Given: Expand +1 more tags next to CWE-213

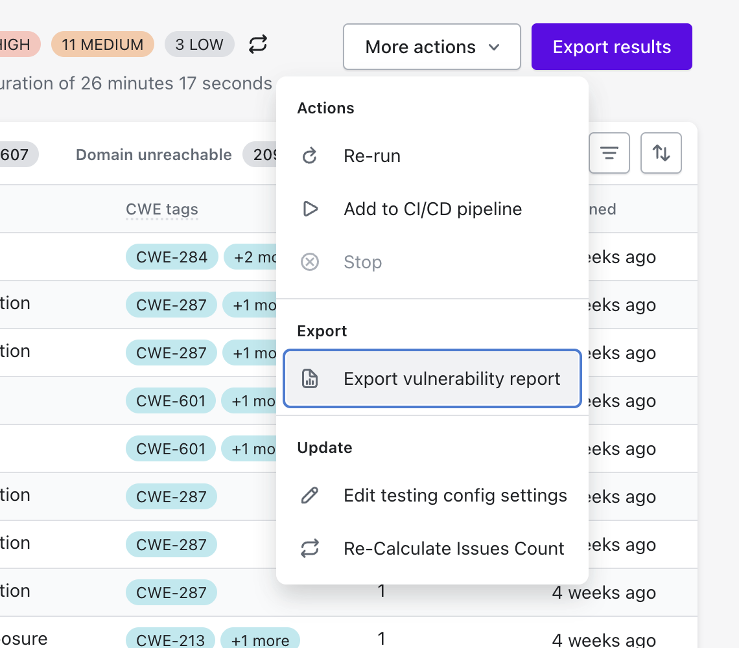Looking at the screenshot, I should [261, 640].
